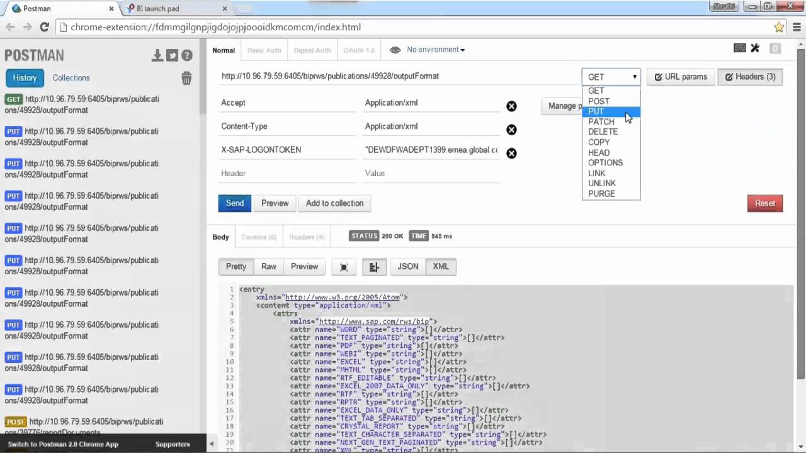Select the Basic Auth tab
The width and height of the screenshot is (806, 453).
(264, 50)
